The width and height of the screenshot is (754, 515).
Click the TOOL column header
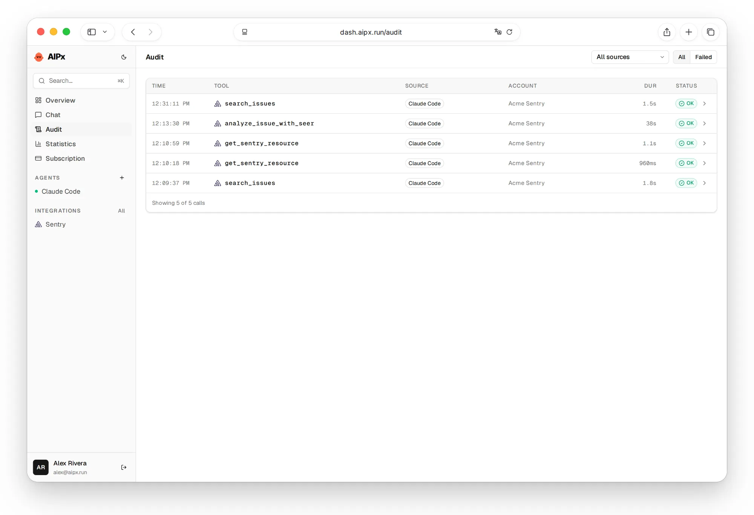(x=222, y=86)
